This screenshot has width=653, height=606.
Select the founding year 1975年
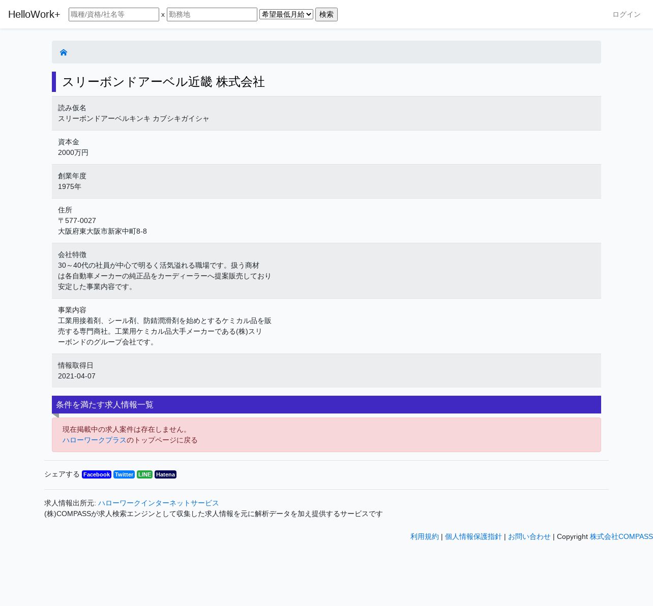click(70, 186)
